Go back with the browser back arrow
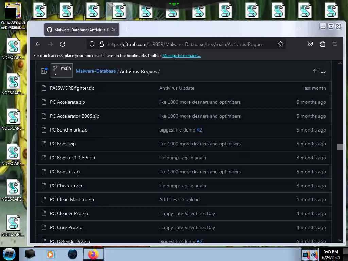This screenshot has height=261, width=348. (38, 44)
